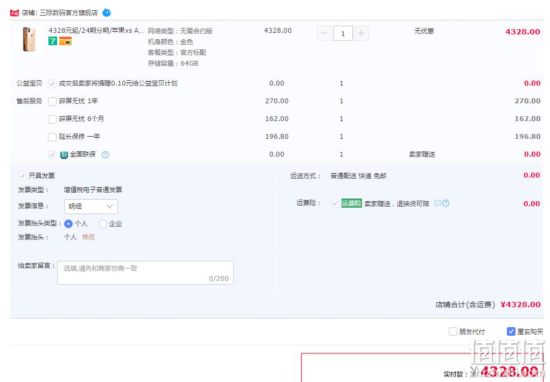Image resolution: width=550 pixels, height=382 pixels.
Task: Click 卖家赠送 text in 全国联保 row
Action: pos(422,154)
